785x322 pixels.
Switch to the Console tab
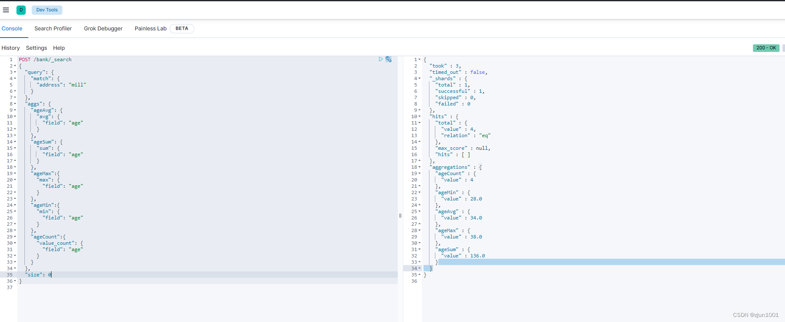click(12, 29)
